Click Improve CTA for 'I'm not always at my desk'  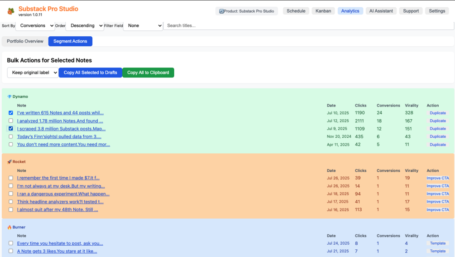coord(438,186)
